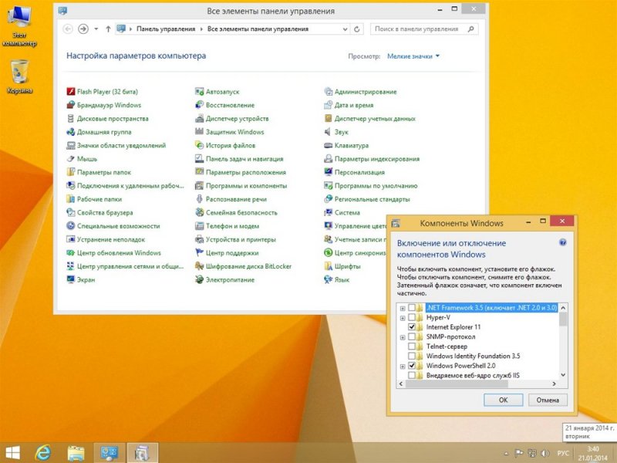The image size is (617, 463).
Task: Click the Отмена button
Action: pos(548,400)
